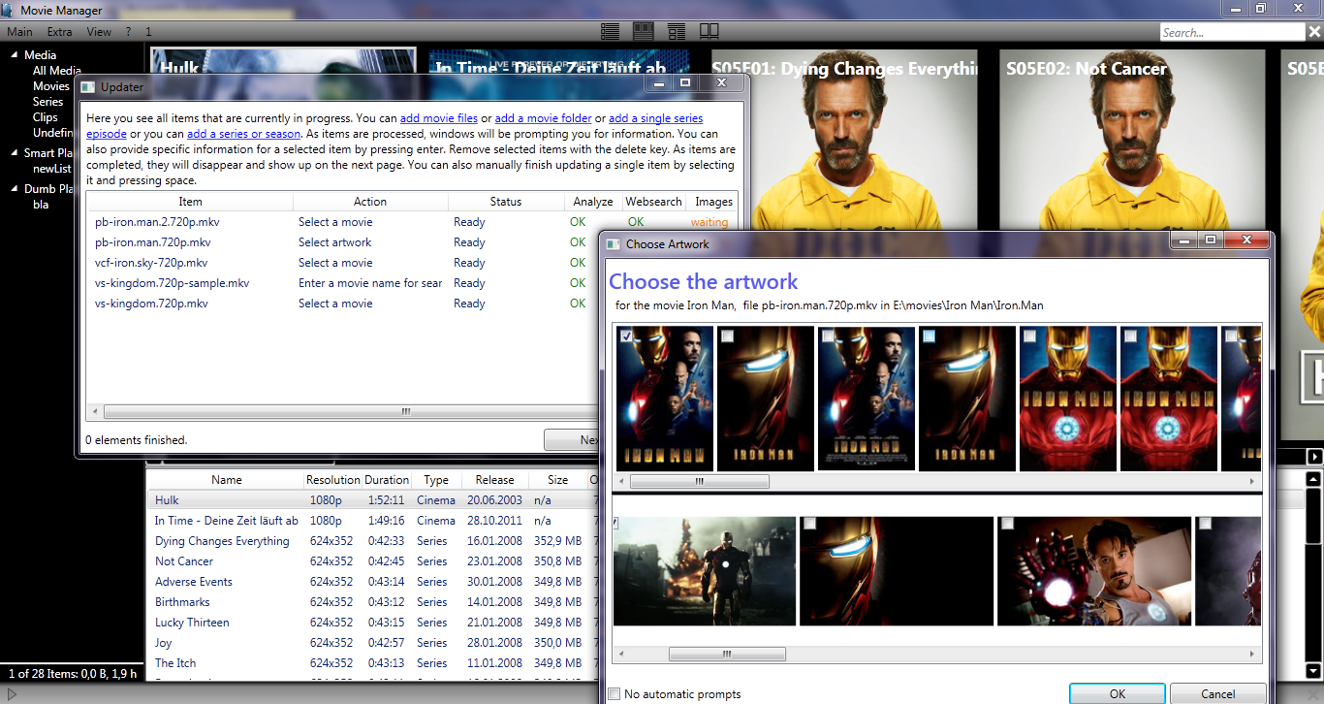This screenshot has width=1324, height=704.
Task: Click the right arrow of the backdrop row scrollbar
Action: tap(1252, 656)
